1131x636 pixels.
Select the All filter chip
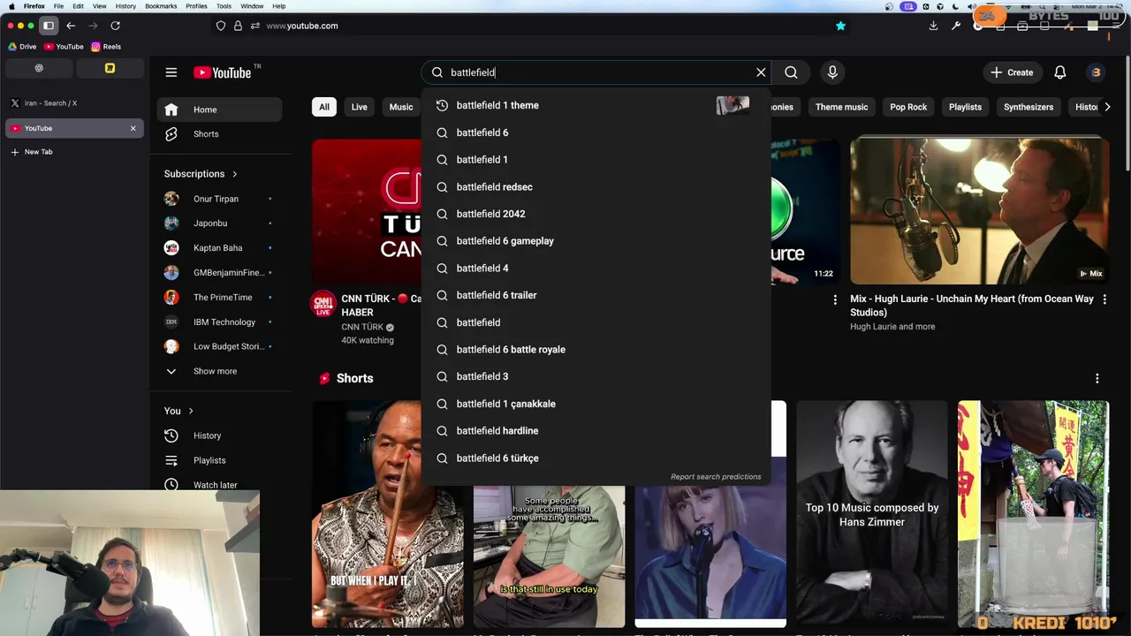pos(324,107)
